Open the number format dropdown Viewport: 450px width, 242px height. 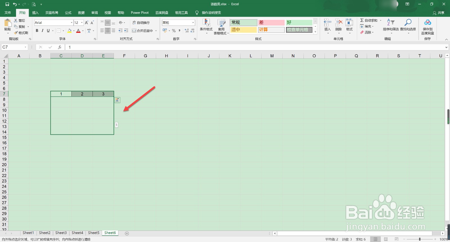[x=193, y=22]
